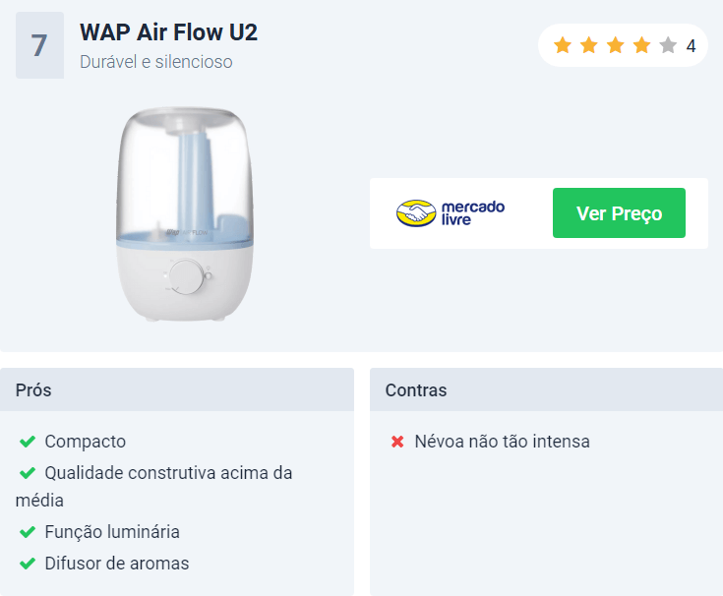Click the first rating star
This screenshot has height=596, width=723.
click(x=563, y=45)
